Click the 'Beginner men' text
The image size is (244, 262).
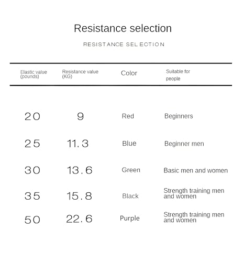(184, 144)
